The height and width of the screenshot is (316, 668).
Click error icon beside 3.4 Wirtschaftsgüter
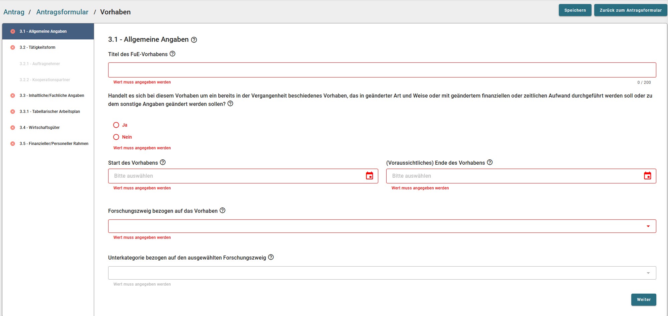(13, 128)
